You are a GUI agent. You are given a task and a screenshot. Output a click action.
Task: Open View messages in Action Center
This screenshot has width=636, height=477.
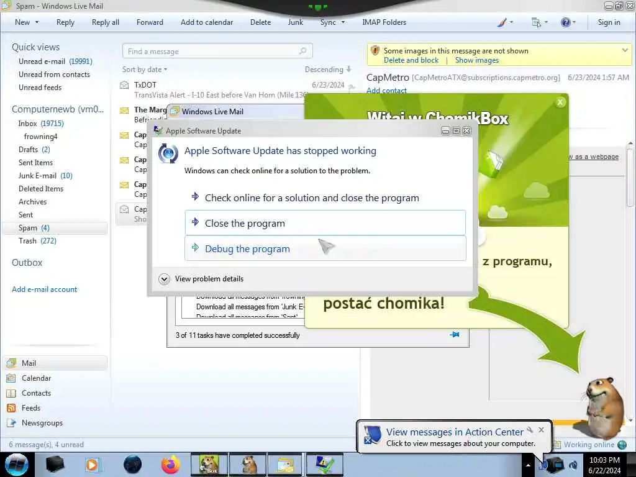point(455,432)
